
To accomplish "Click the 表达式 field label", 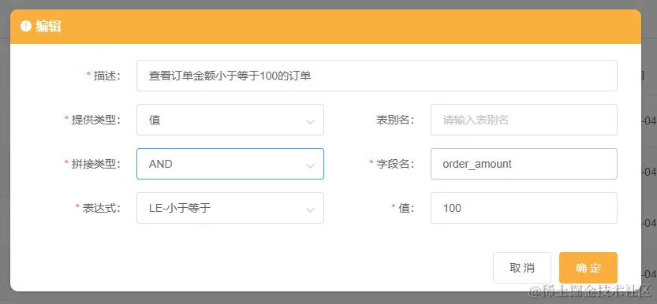I will click(101, 208).
